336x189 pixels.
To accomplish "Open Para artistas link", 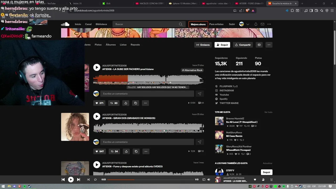I will (216, 24).
